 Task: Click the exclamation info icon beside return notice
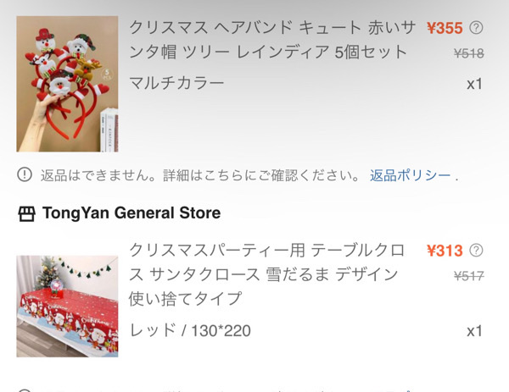click(x=25, y=174)
